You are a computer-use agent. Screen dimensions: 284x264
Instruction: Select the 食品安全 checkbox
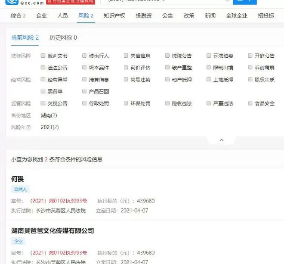(x=250, y=103)
